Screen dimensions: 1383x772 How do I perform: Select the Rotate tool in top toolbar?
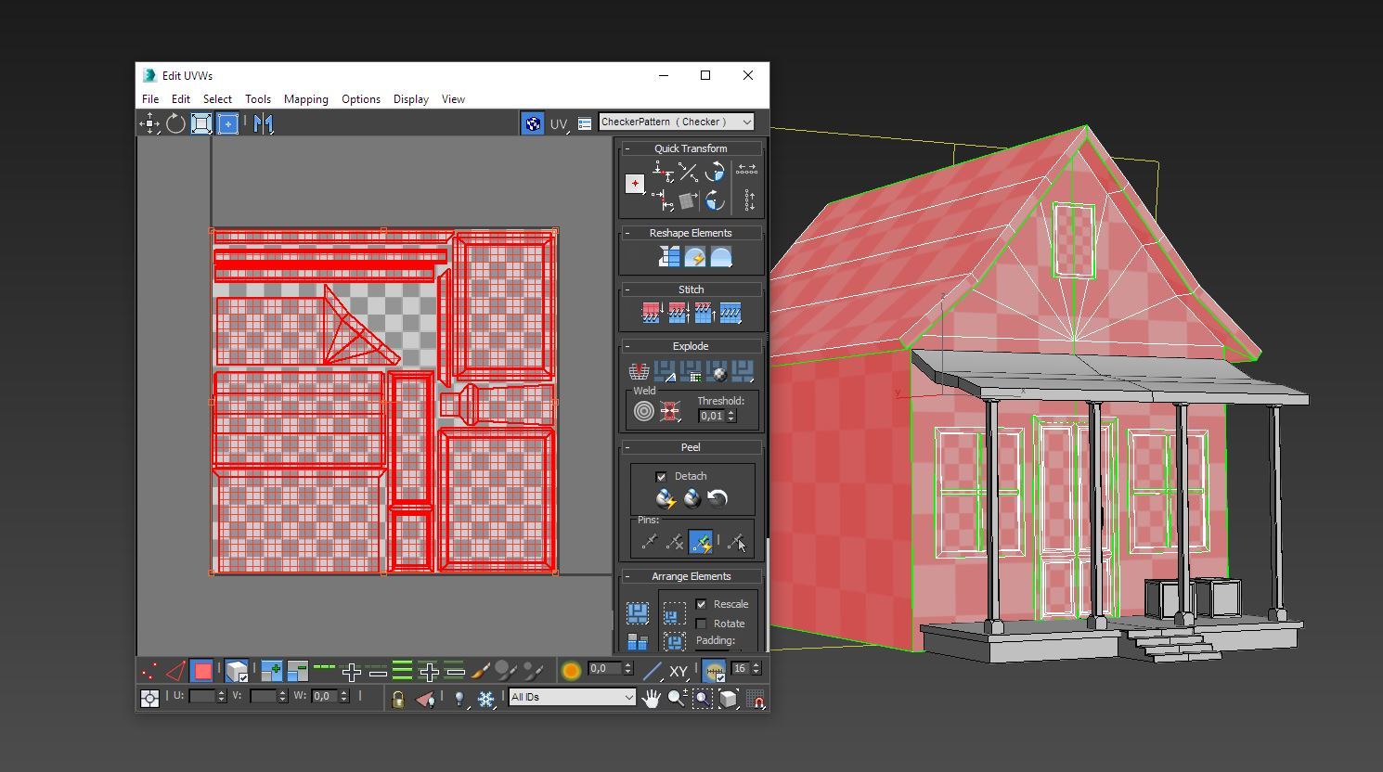[175, 123]
